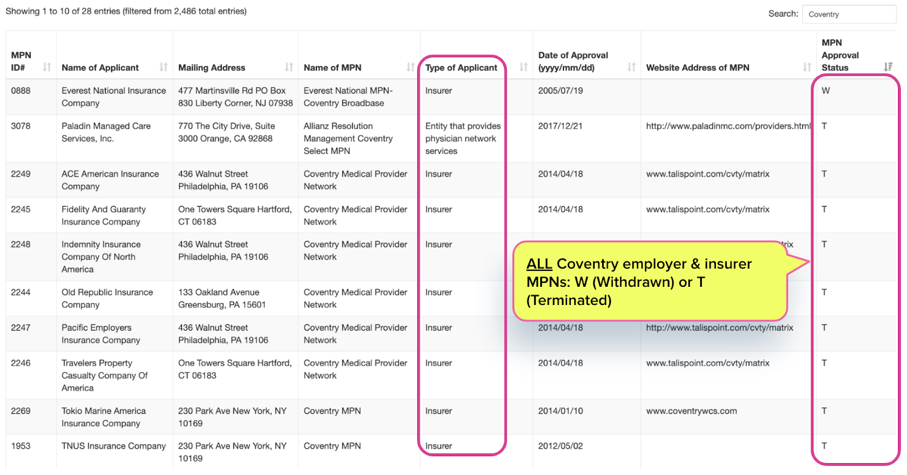Viewport: 907px width, 475px height.
Task: Select MPN ID 2269
Action: (21, 411)
